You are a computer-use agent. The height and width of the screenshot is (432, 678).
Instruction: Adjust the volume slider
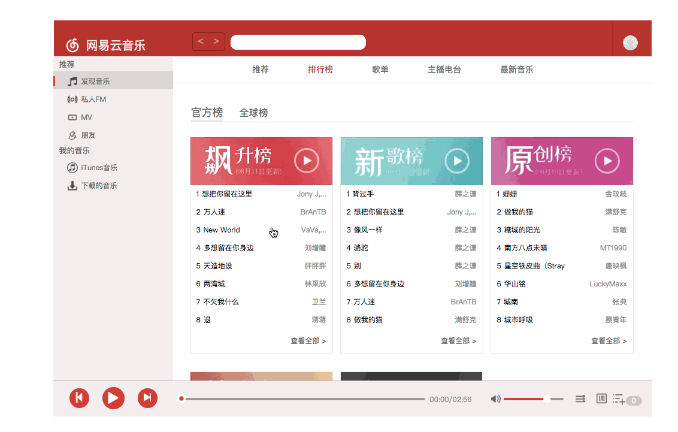click(533, 399)
